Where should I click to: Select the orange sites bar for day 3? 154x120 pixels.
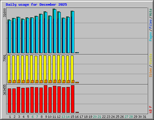(x=19, y=81)
